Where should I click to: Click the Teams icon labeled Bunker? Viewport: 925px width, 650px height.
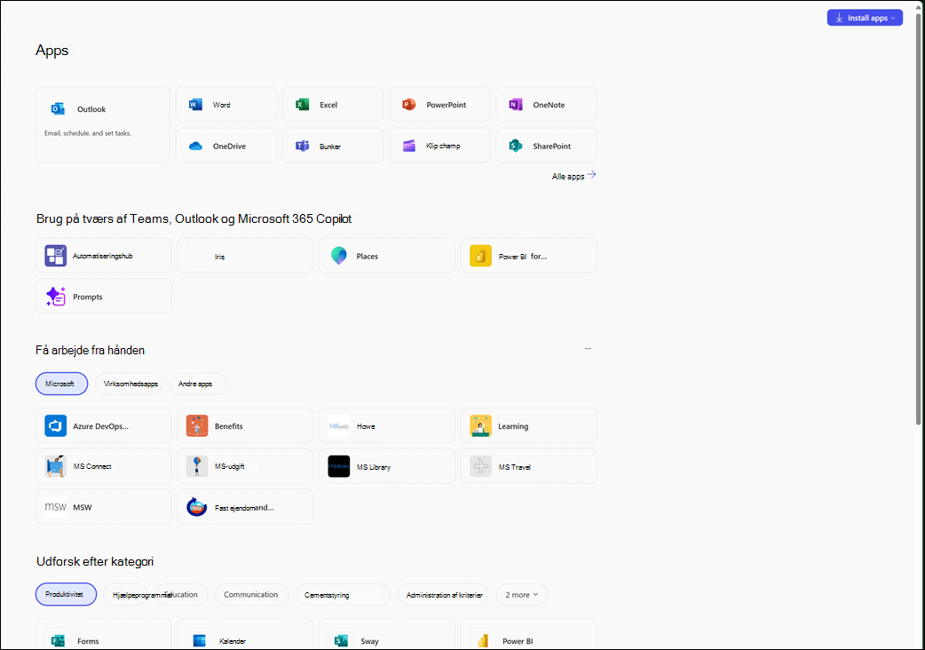point(302,146)
